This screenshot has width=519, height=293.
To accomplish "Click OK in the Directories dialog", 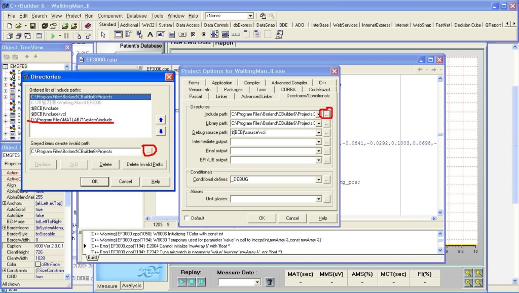I will click(95, 181).
